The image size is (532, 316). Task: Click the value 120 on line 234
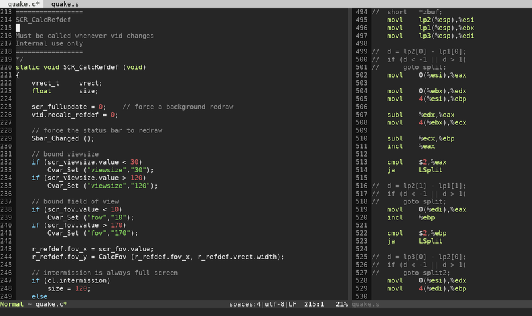(136, 178)
